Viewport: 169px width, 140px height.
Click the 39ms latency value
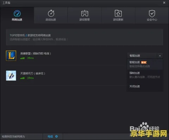(30, 58)
